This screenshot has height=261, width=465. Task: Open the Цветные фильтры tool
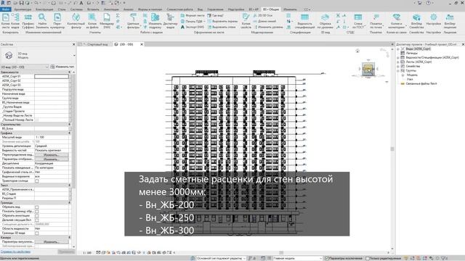tap(133, 21)
